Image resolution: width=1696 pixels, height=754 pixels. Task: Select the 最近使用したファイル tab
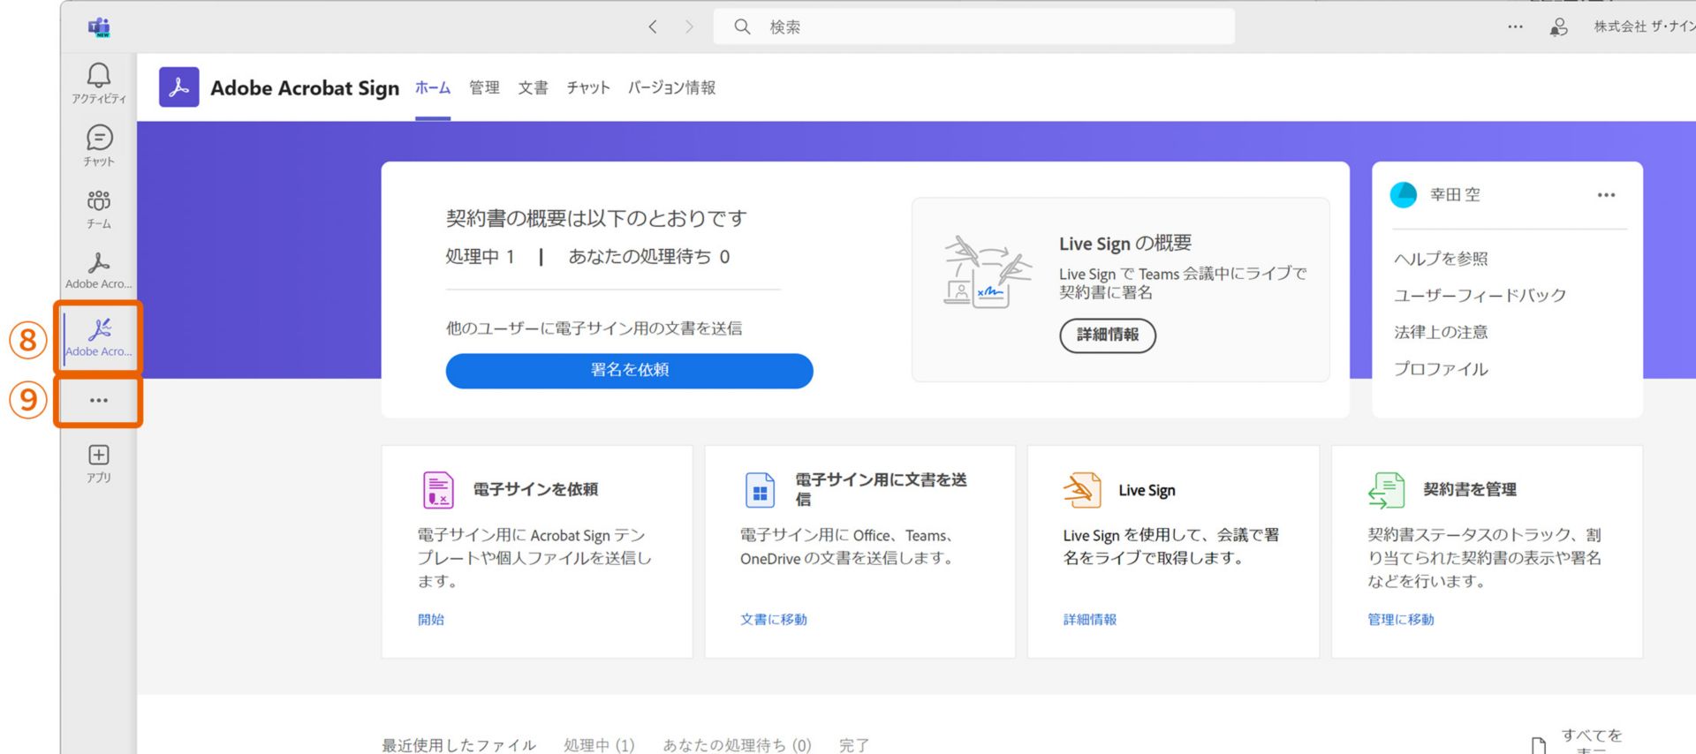tap(458, 745)
